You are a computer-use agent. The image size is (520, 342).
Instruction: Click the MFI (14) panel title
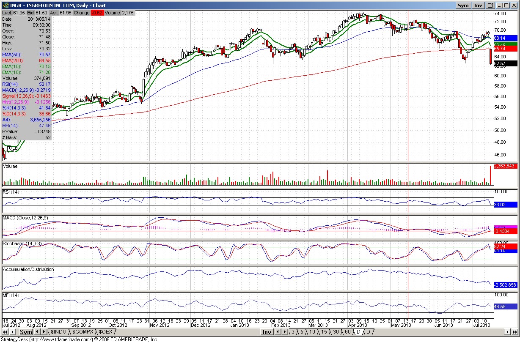(11, 295)
